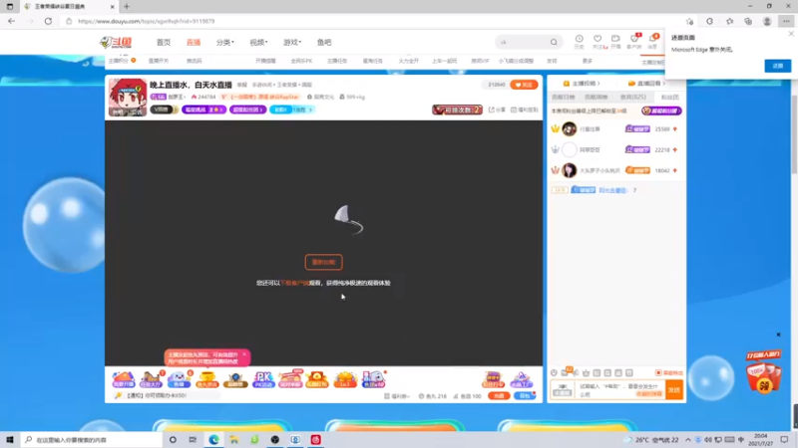Follow the streamer with 关注 button

coord(524,85)
